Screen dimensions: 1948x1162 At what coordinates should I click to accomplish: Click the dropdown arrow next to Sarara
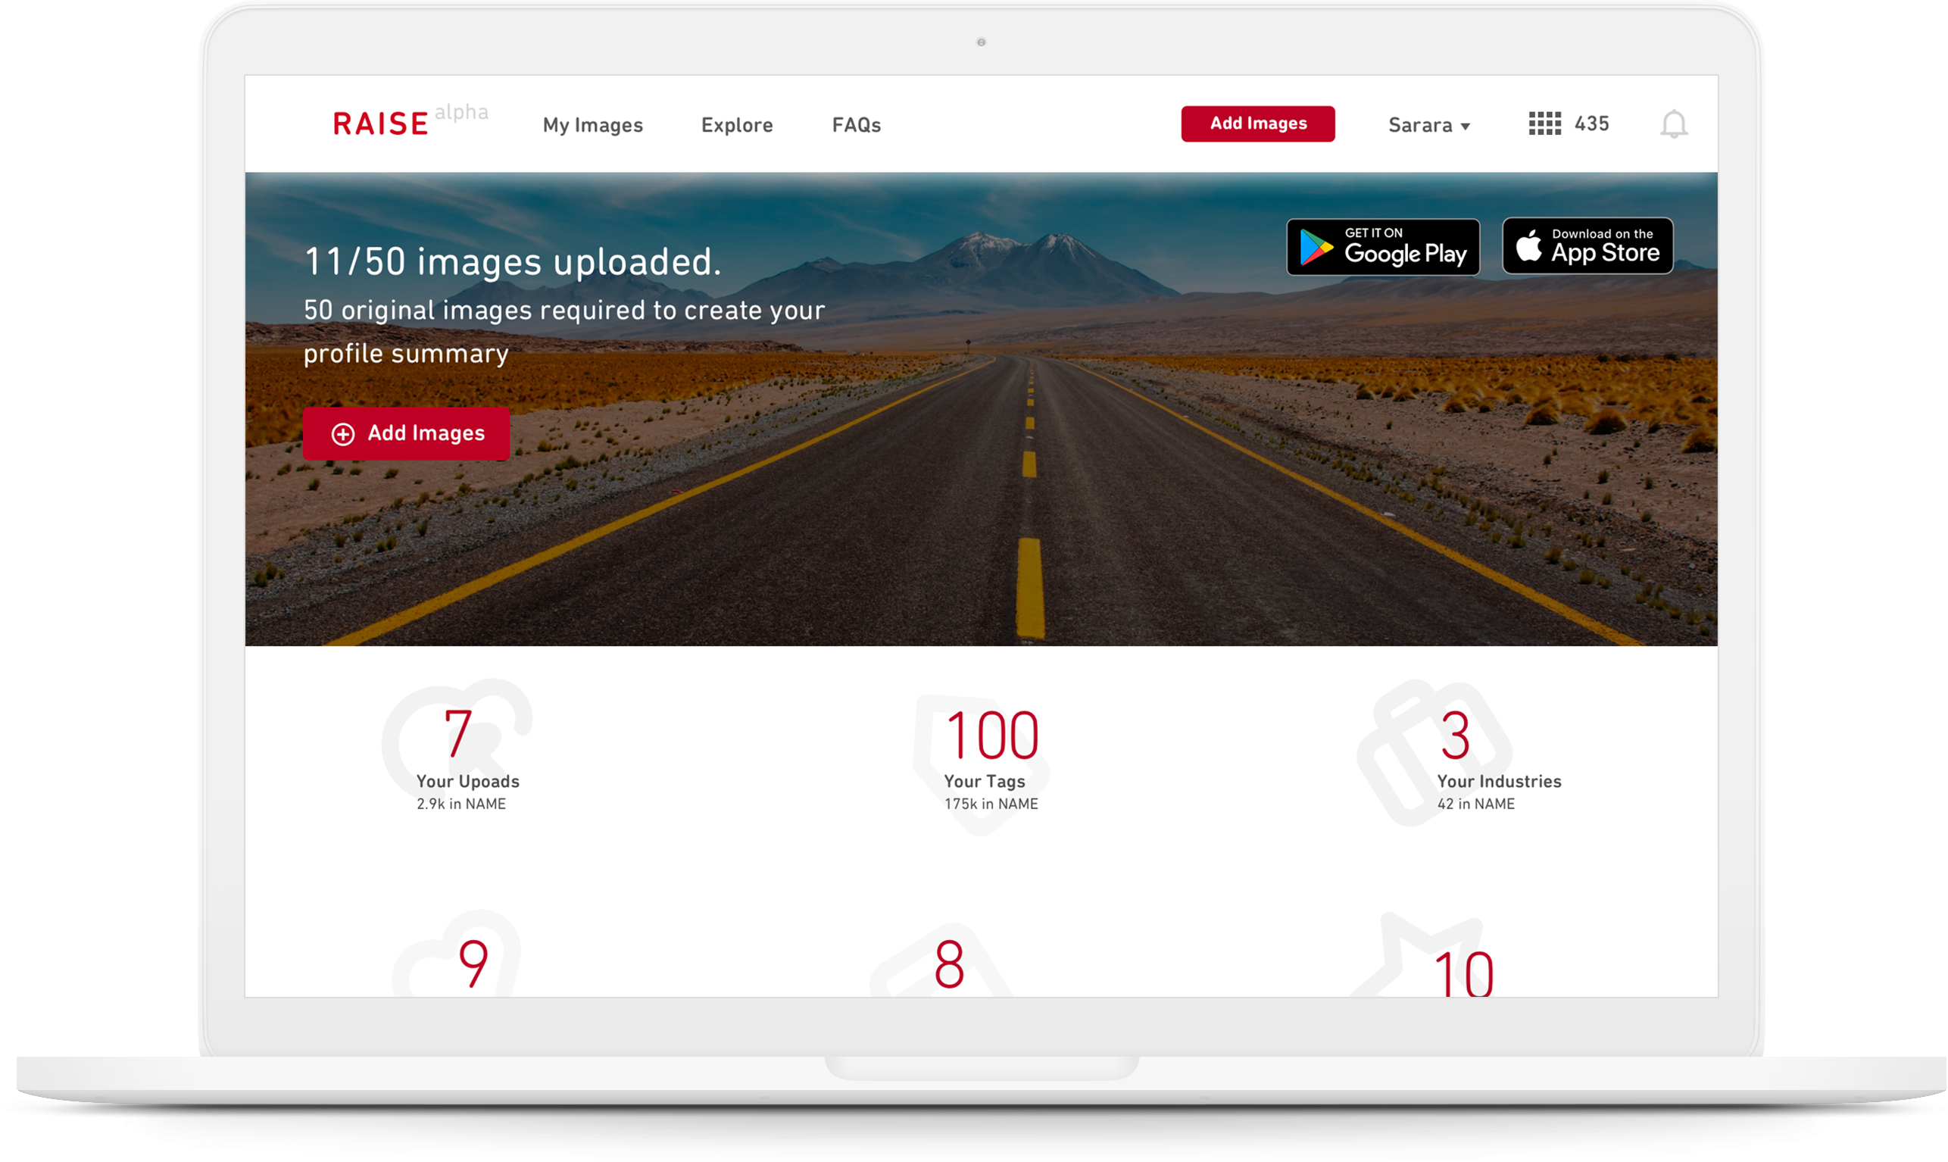click(x=1466, y=127)
